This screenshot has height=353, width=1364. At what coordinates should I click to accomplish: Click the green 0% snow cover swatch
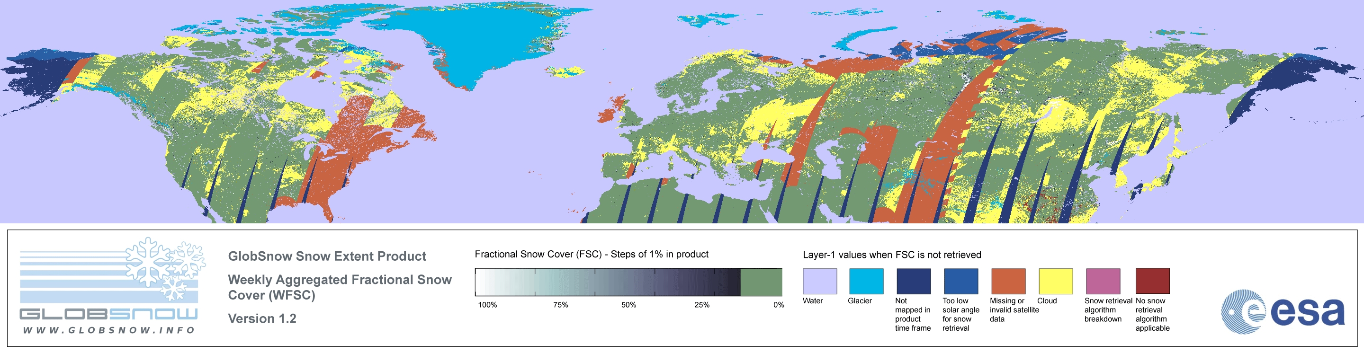pos(761,282)
